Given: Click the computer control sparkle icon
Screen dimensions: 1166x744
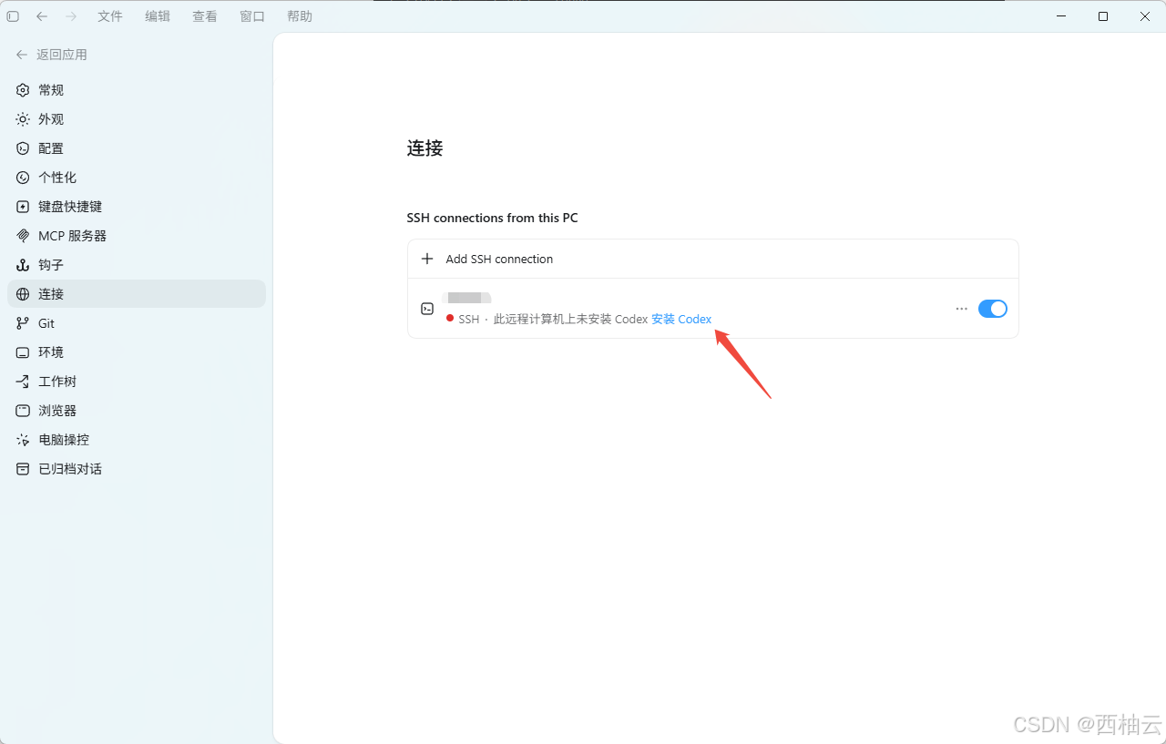Looking at the screenshot, I should click(x=23, y=440).
